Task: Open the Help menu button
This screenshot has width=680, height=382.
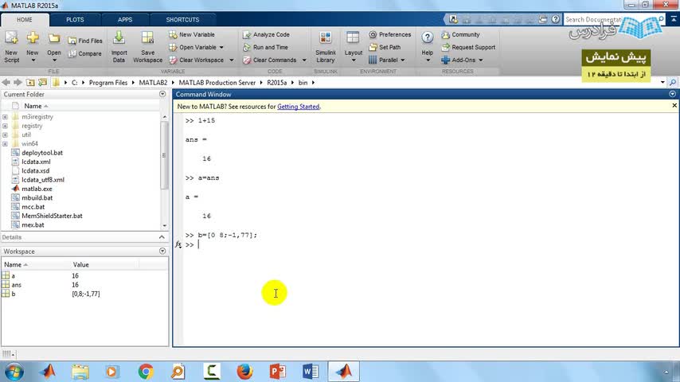Action: 427,46
